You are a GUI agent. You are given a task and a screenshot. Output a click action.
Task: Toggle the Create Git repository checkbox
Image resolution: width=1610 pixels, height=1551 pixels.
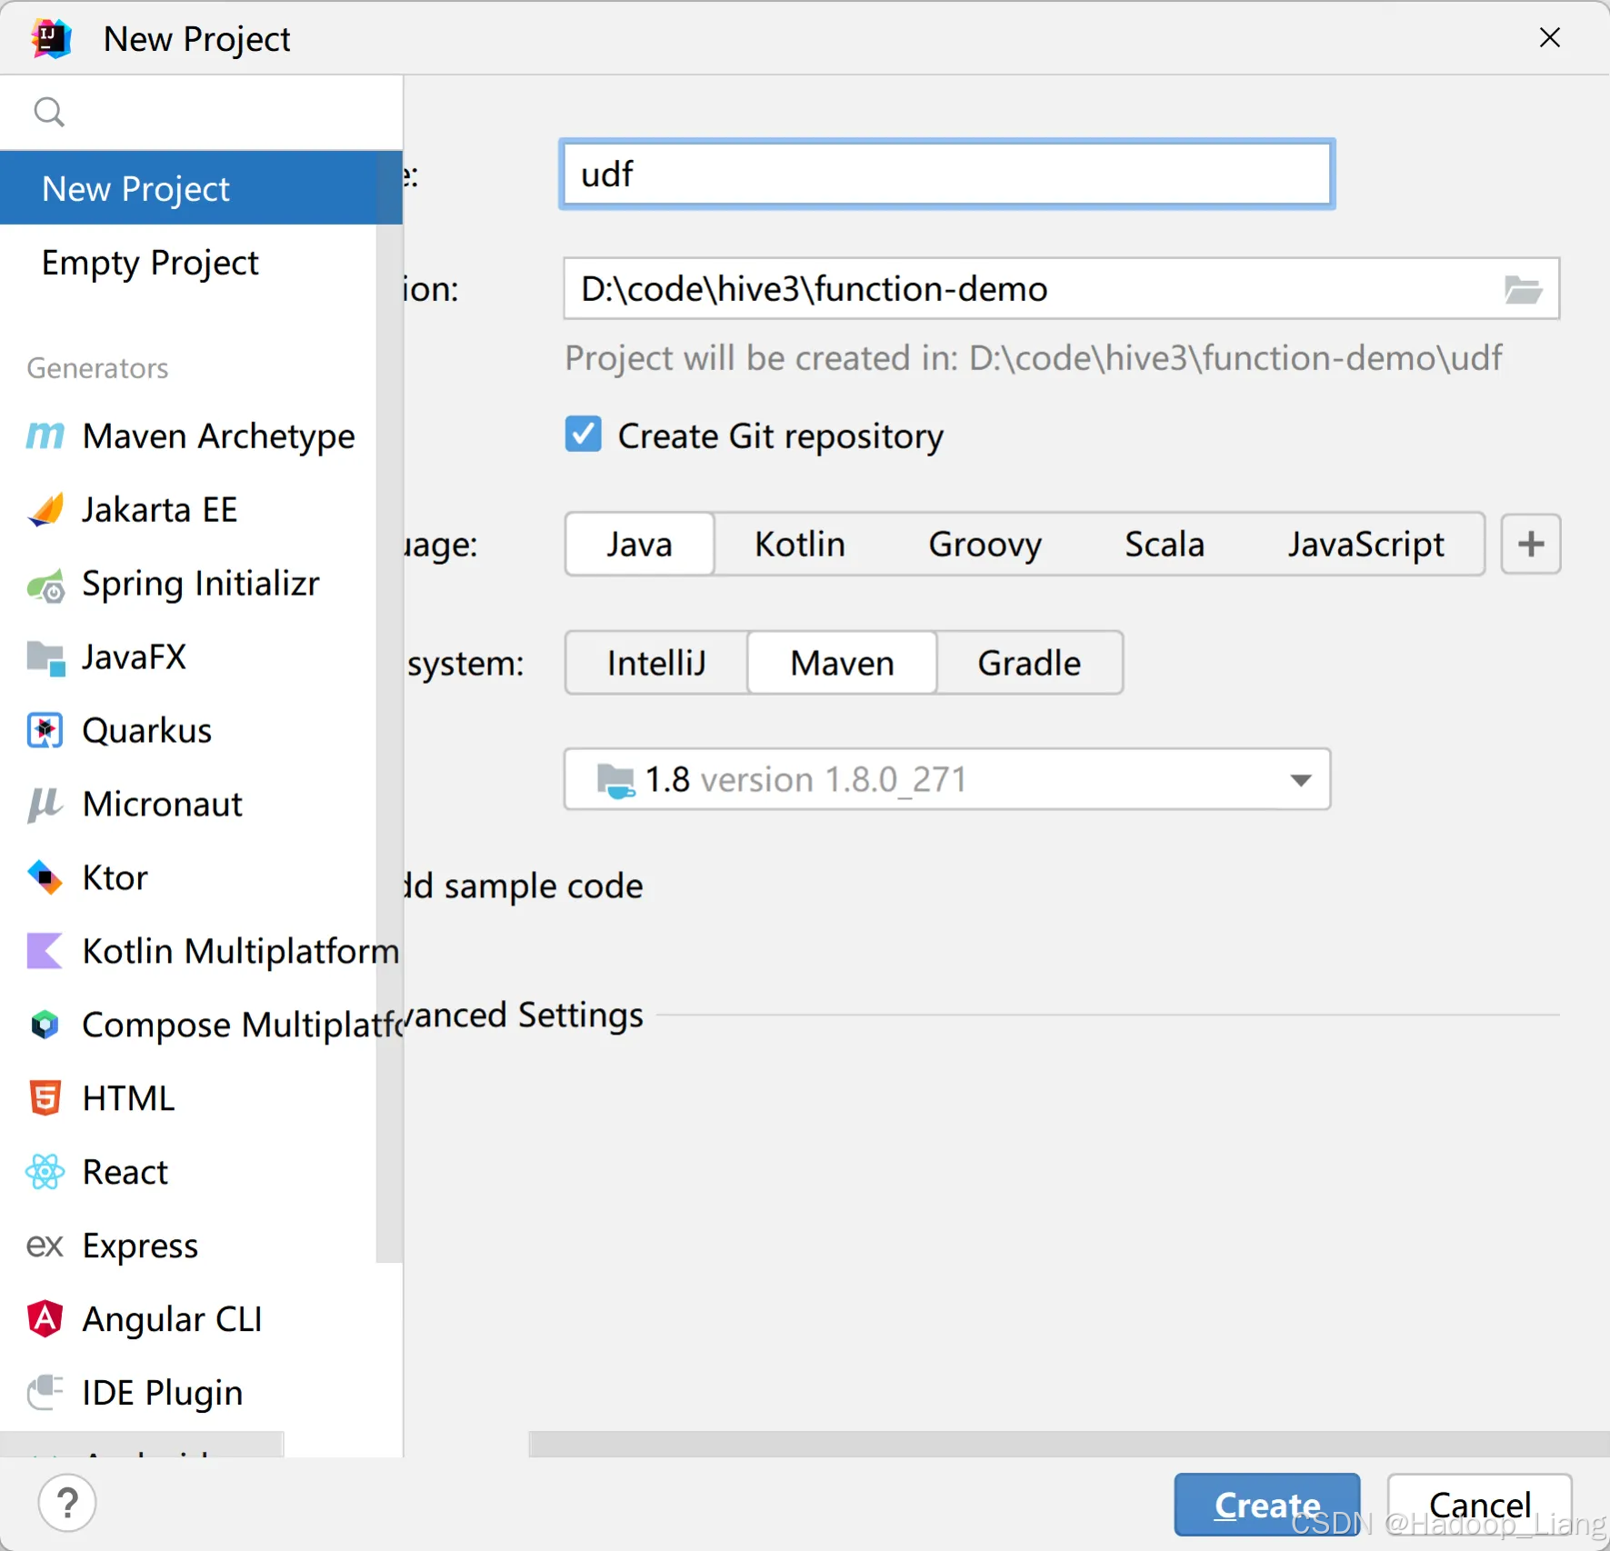click(583, 435)
